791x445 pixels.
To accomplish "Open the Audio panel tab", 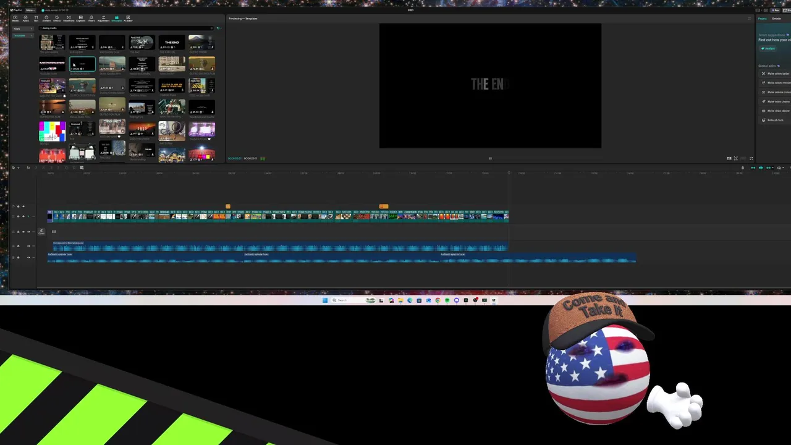I will point(26,18).
